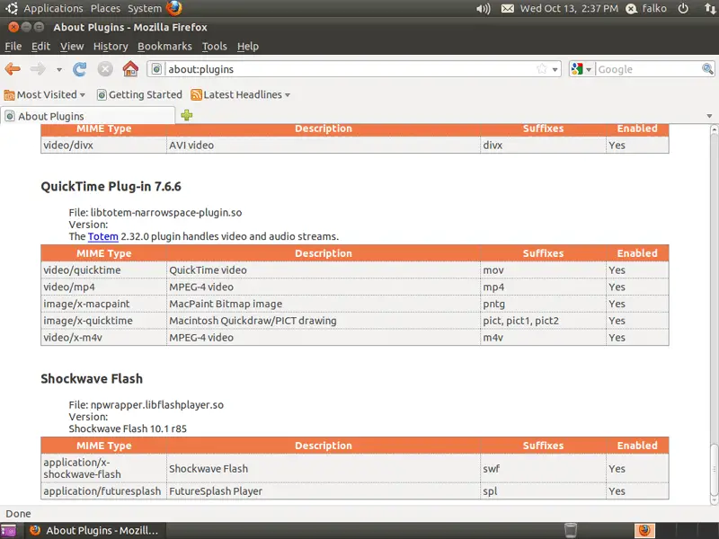The width and height of the screenshot is (719, 539).
Task: Open the address bar history dropdown
Action: (555, 70)
